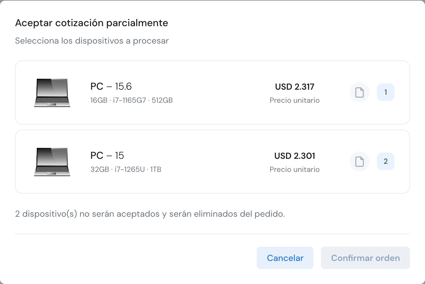
Task: Click the laptop image of PC – 15
Action: (52, 162)
